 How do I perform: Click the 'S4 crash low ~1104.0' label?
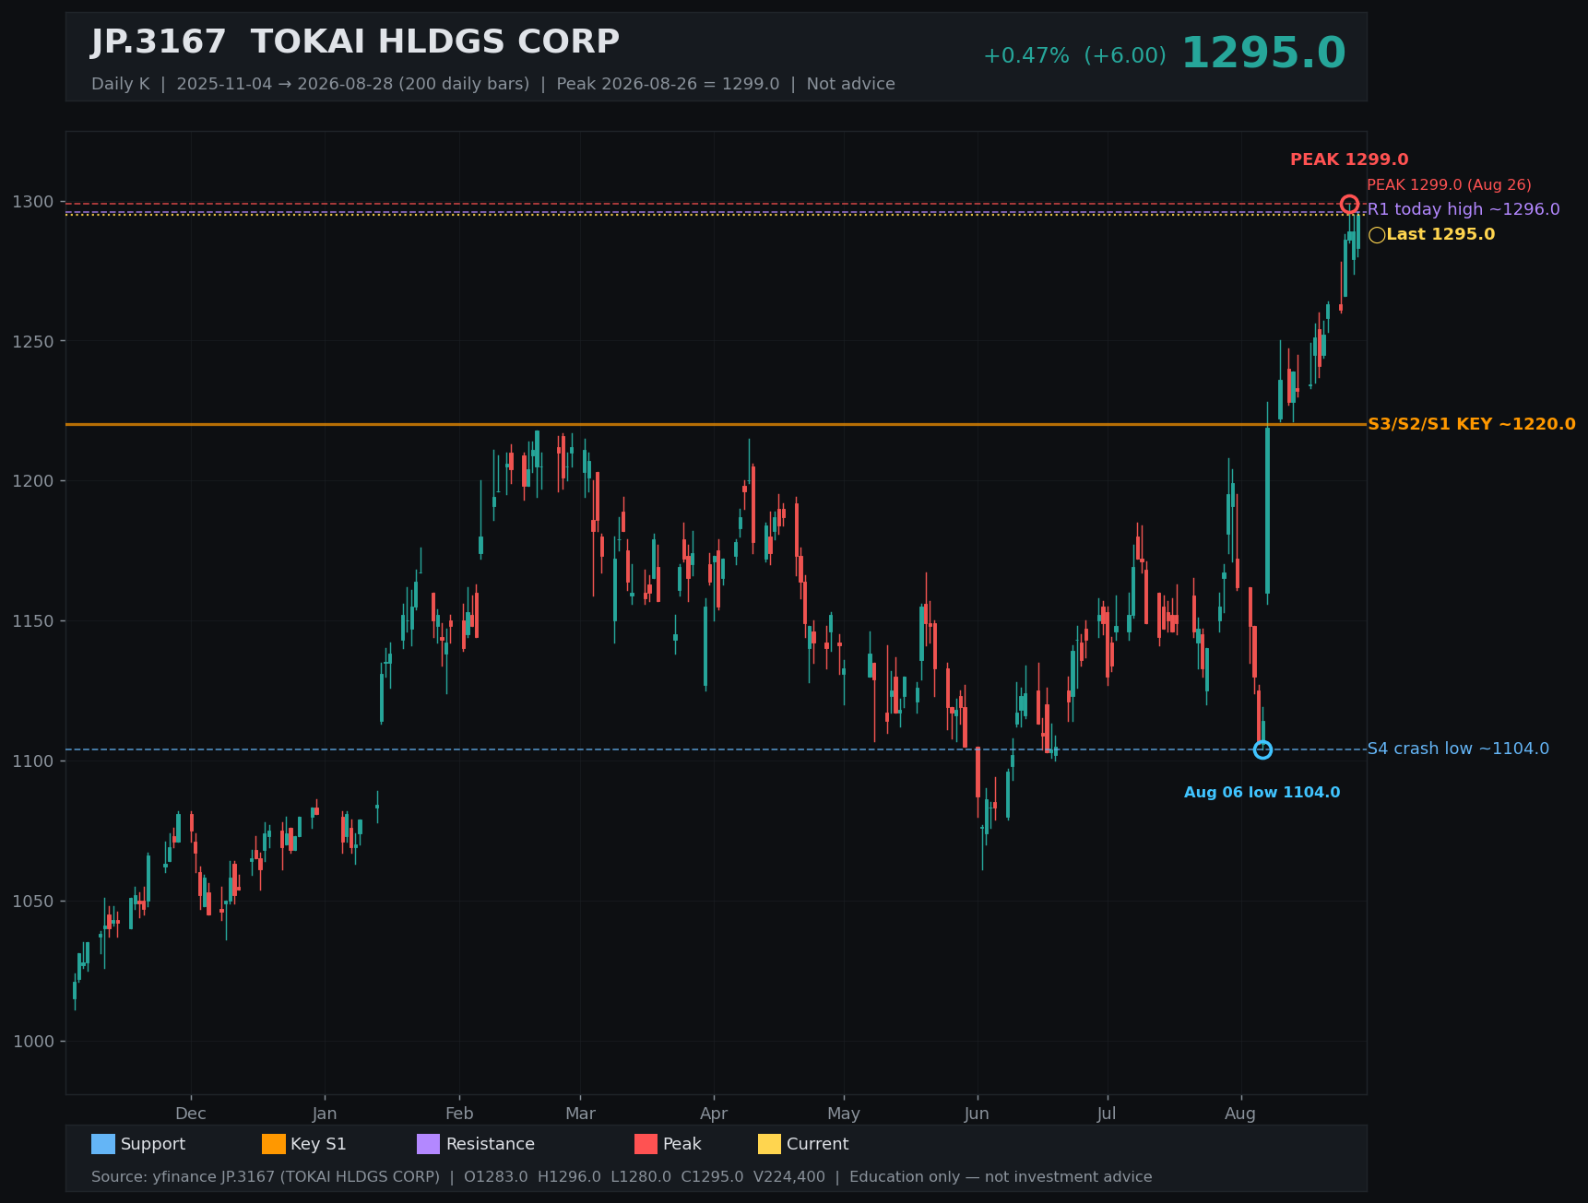point(1458,749)
